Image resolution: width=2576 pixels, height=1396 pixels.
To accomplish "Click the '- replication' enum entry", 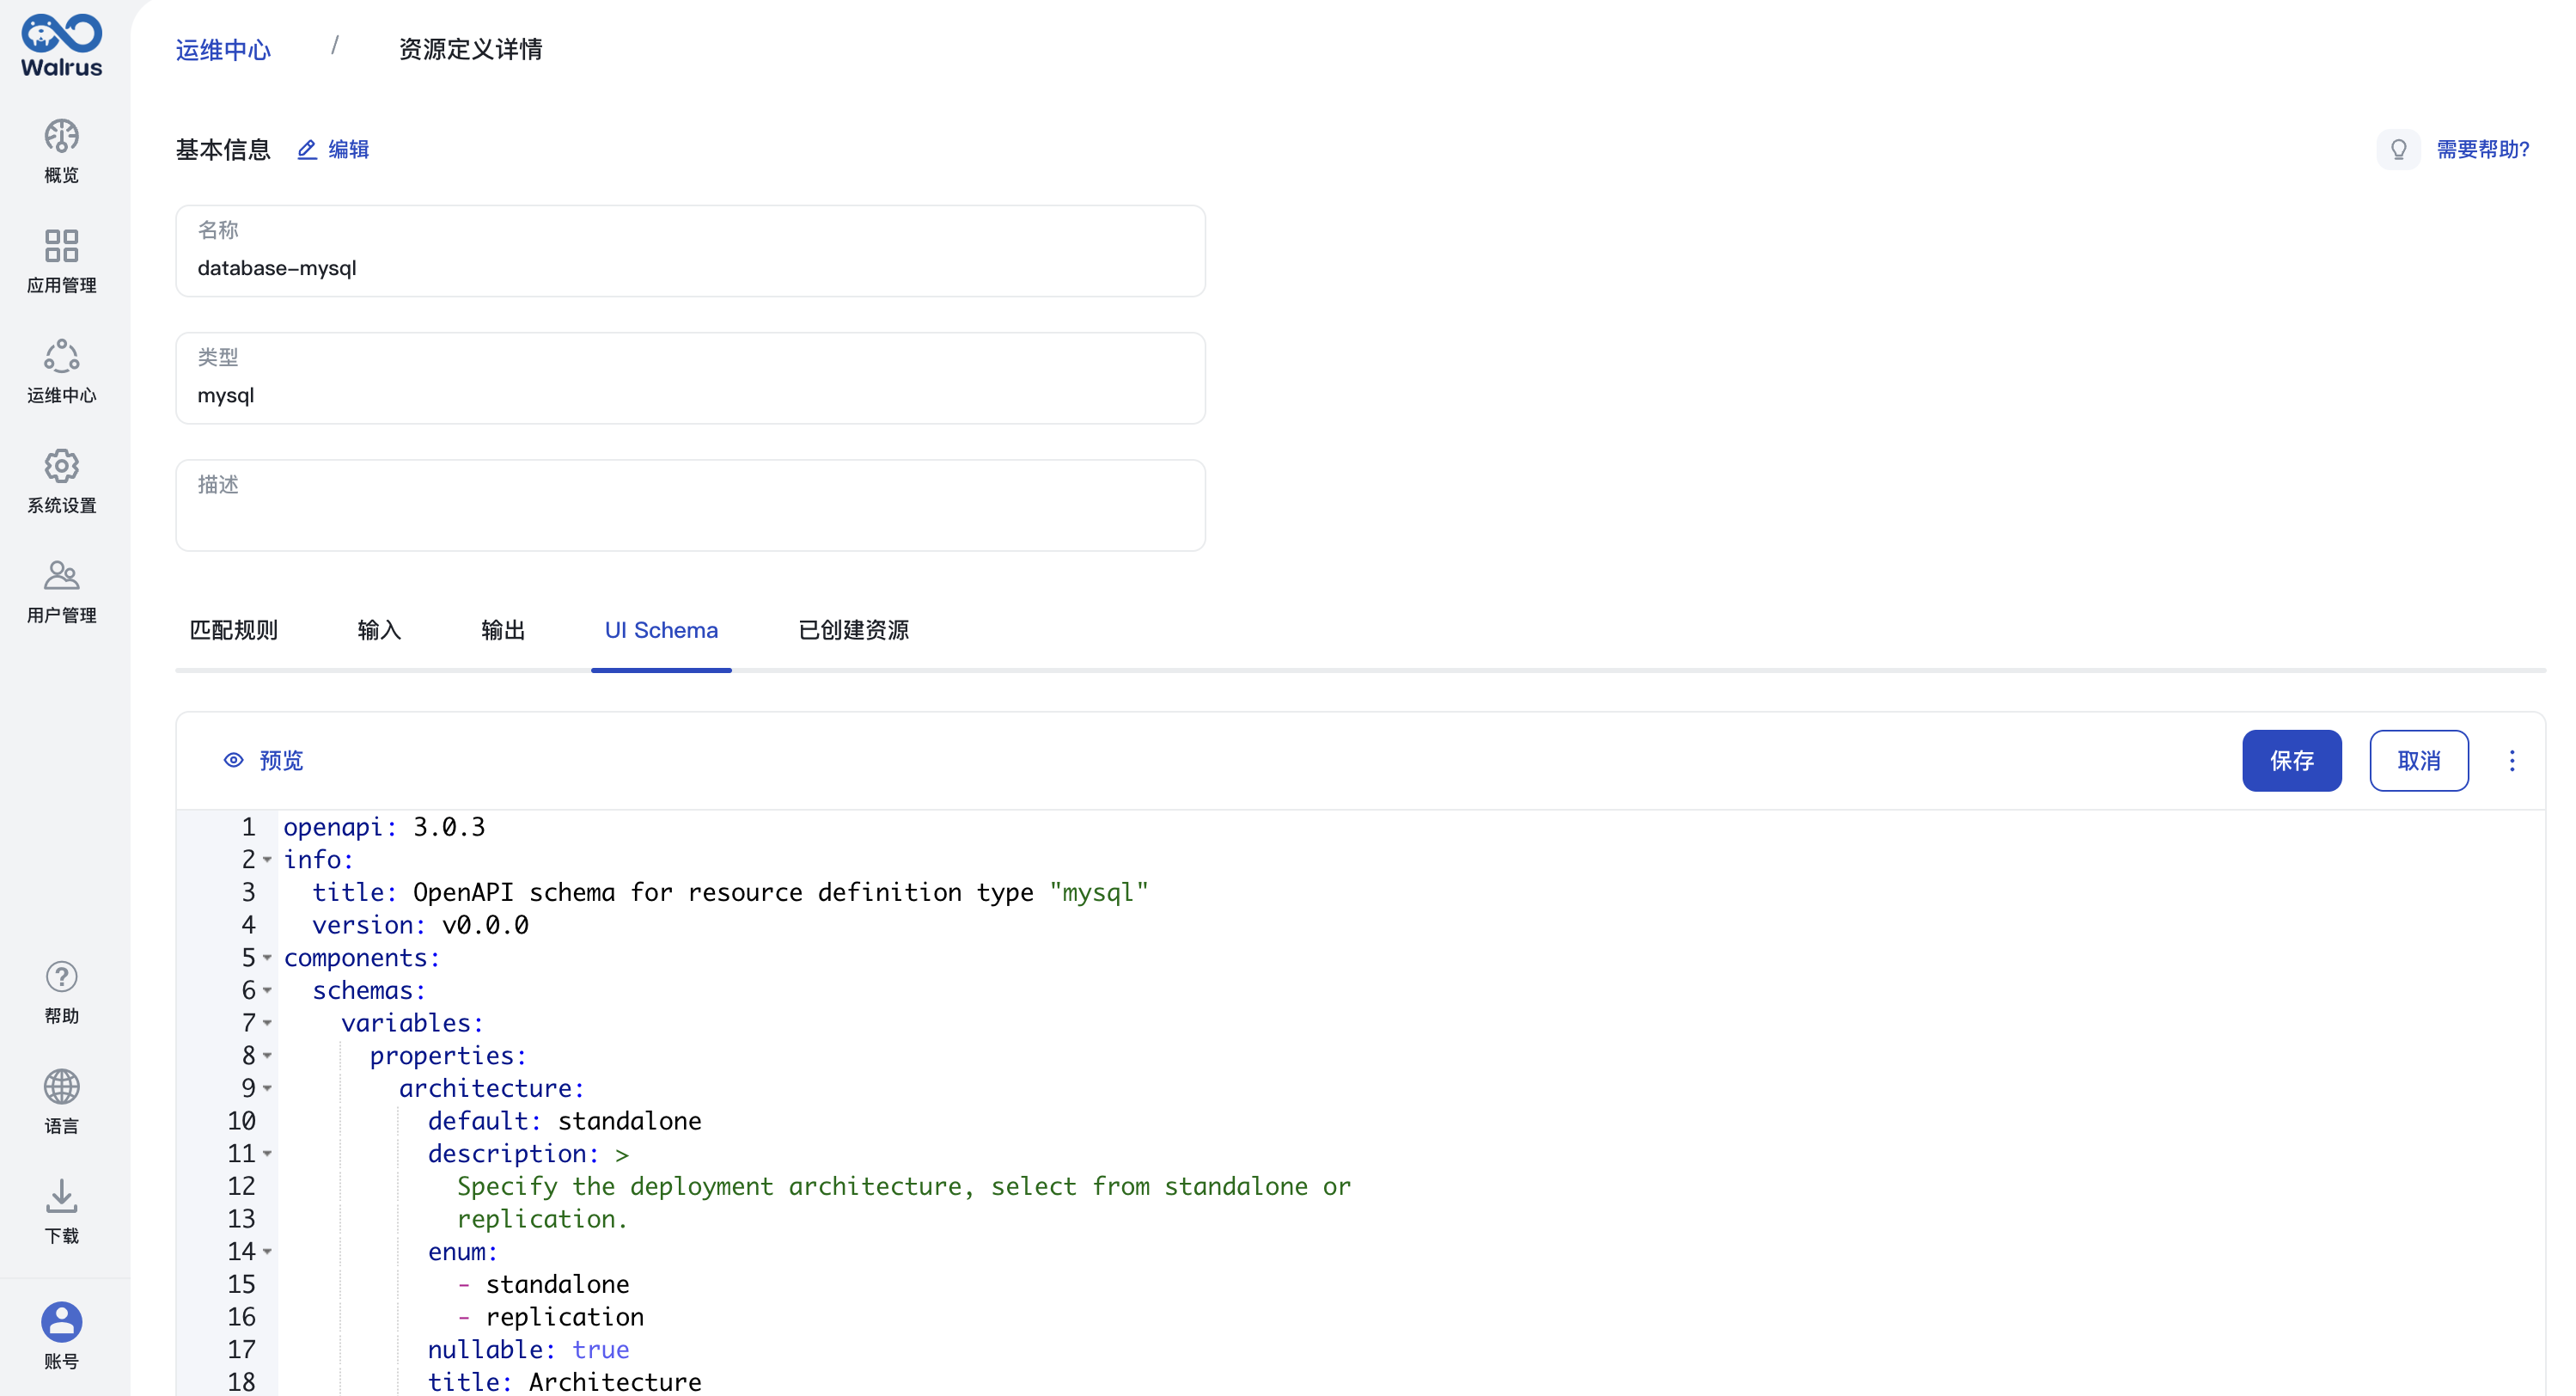I will tap(550, 1317).
